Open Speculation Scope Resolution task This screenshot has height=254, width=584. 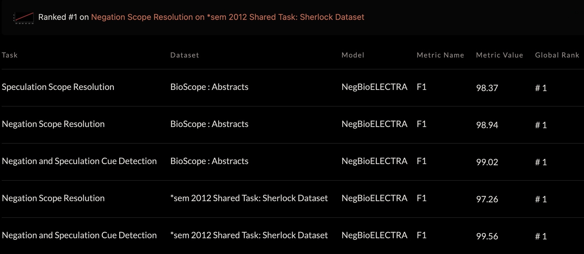(58, 87)
